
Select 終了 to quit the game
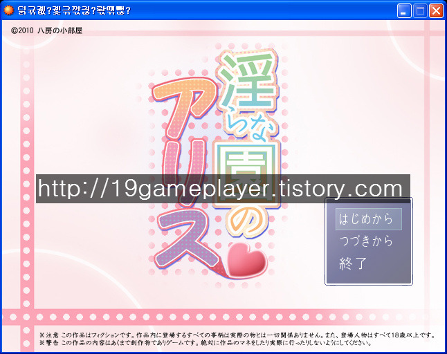pyautogui.click(x=353, y=263)
